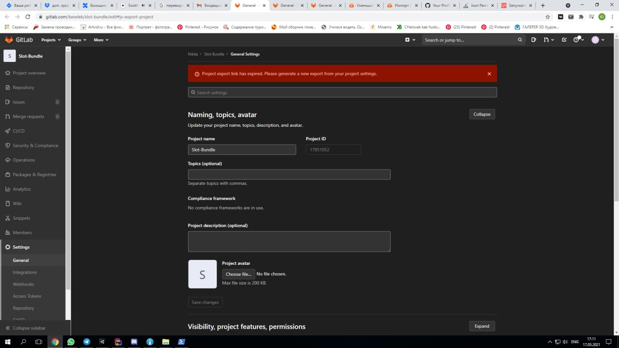The height and width of the screenshot is (348, 619).
Task: Open the Groups dropdown menu
Action: point(77,40)
